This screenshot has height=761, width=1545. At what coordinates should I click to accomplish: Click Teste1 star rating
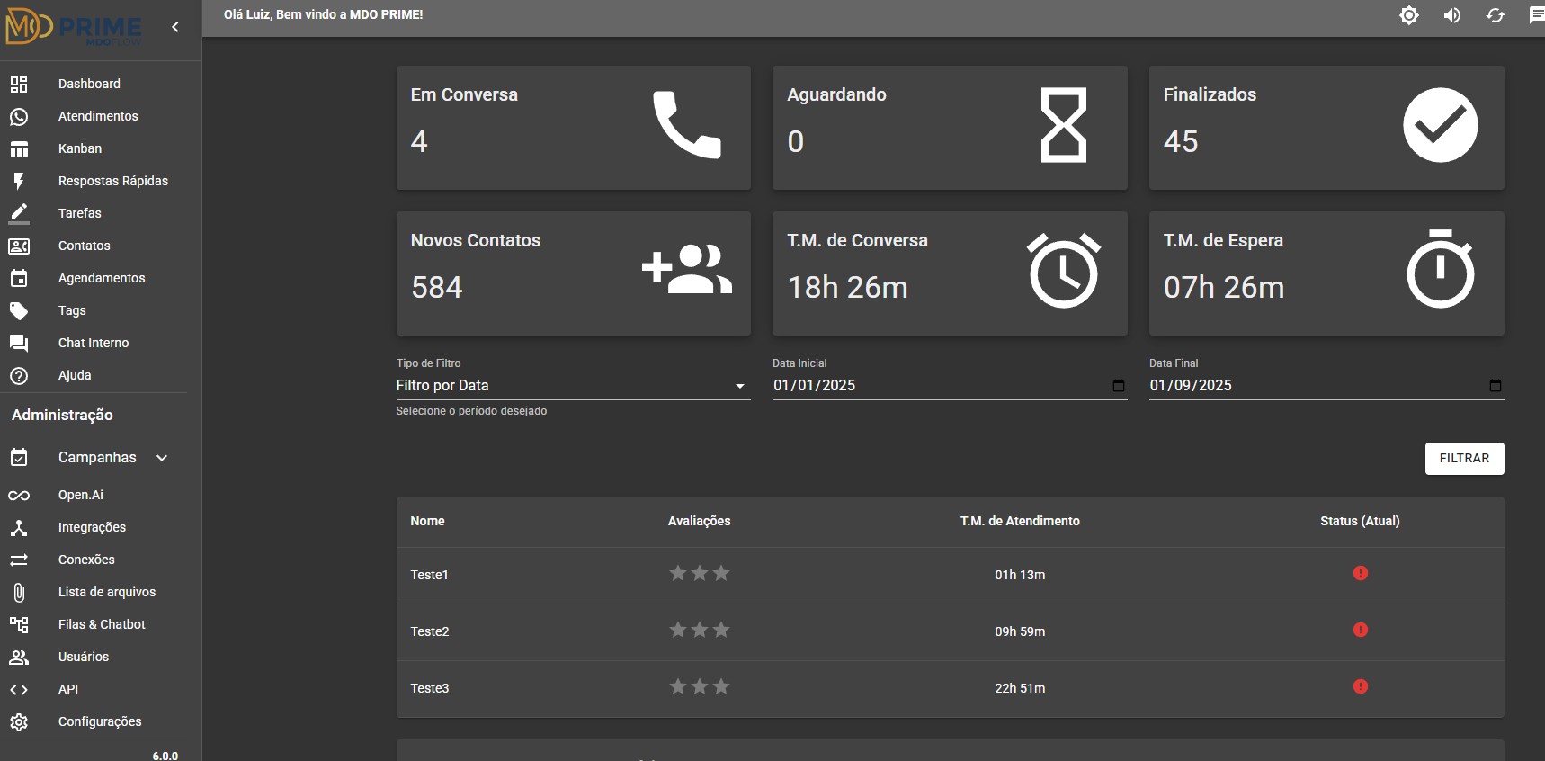pyautogui.click(x=700, y=573)
